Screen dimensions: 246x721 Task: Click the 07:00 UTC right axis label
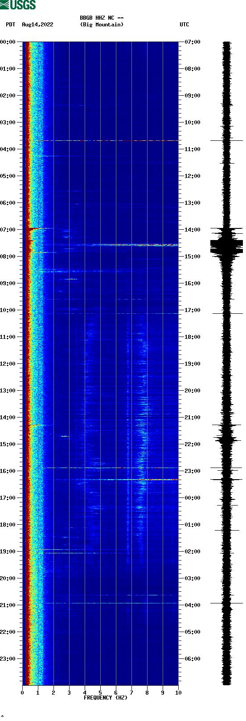[193, 42]
